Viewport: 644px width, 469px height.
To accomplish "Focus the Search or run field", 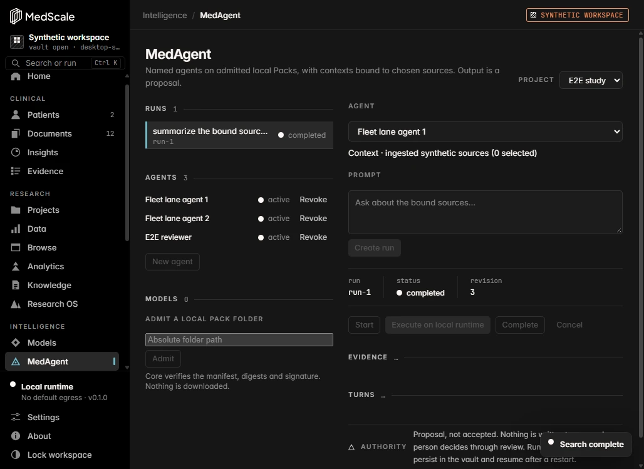I will 65,63.
